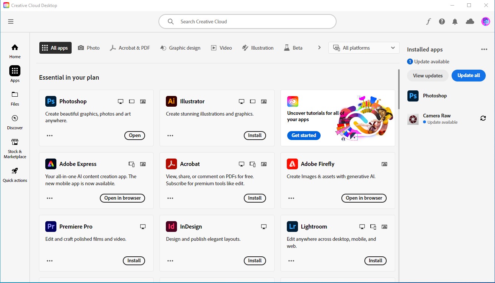The image size is (495, 283).
Task: Click the Premiere Pro app icon
Action: pyautogui.click(x=51, y=226)
